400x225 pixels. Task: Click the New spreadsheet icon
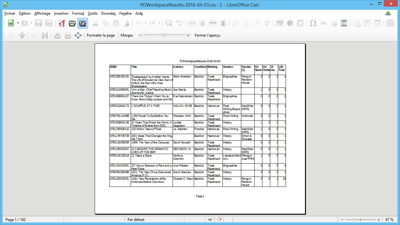(11, 23)
